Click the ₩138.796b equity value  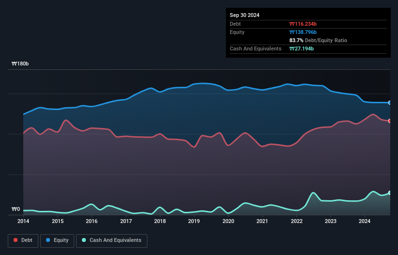coord(303,32)
